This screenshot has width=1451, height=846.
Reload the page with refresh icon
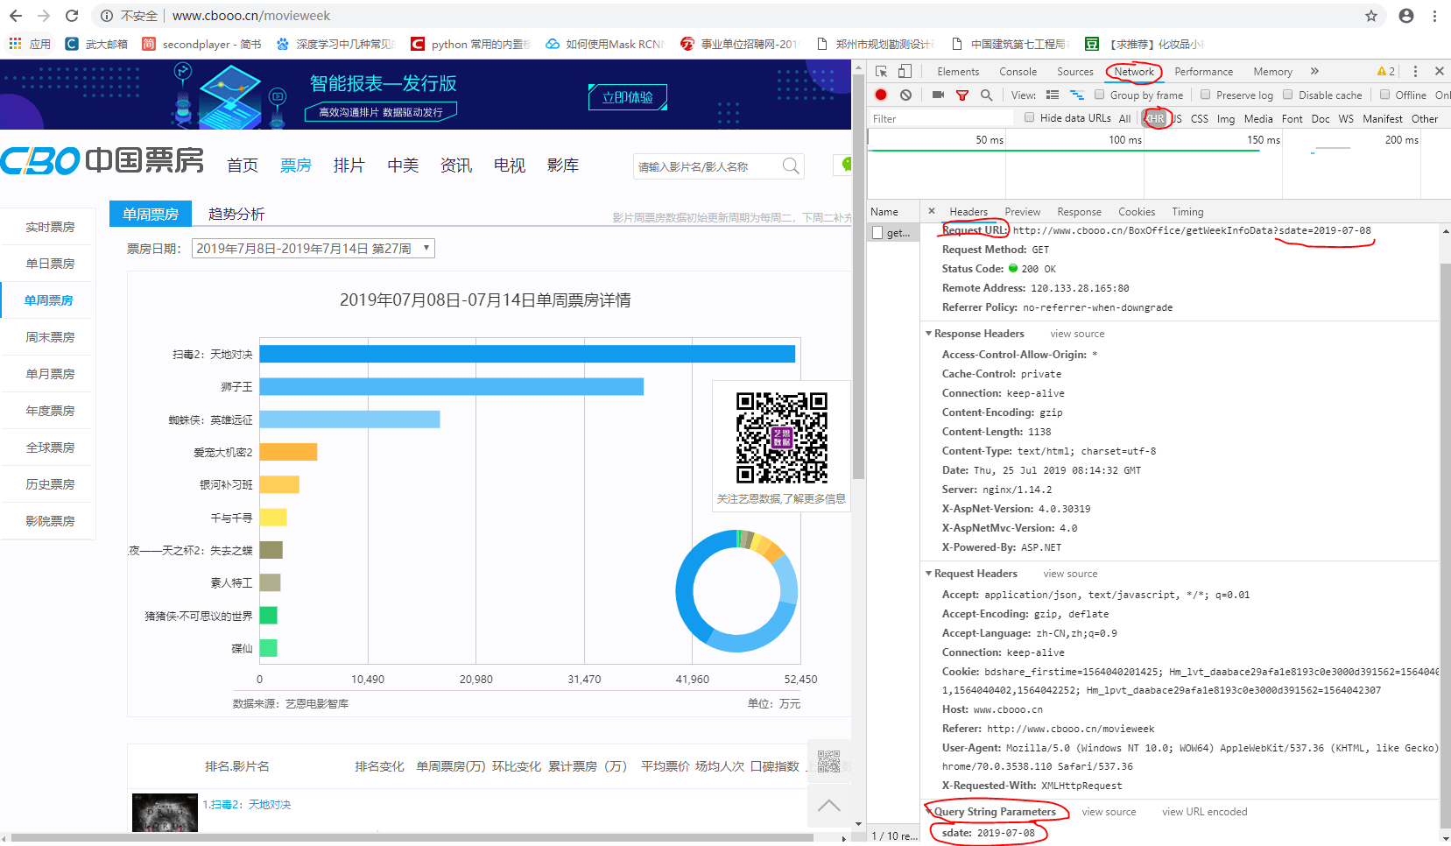(x=72, y=16)
